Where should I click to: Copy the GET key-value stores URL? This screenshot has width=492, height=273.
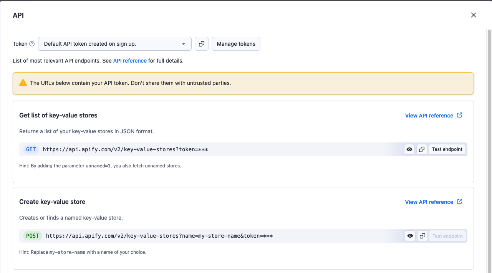(x=421, y=149)
